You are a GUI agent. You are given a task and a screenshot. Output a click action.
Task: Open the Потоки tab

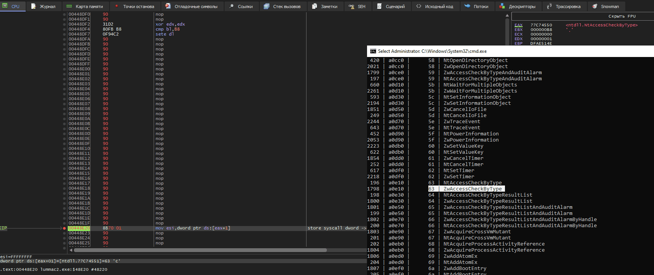coord(477,6)
